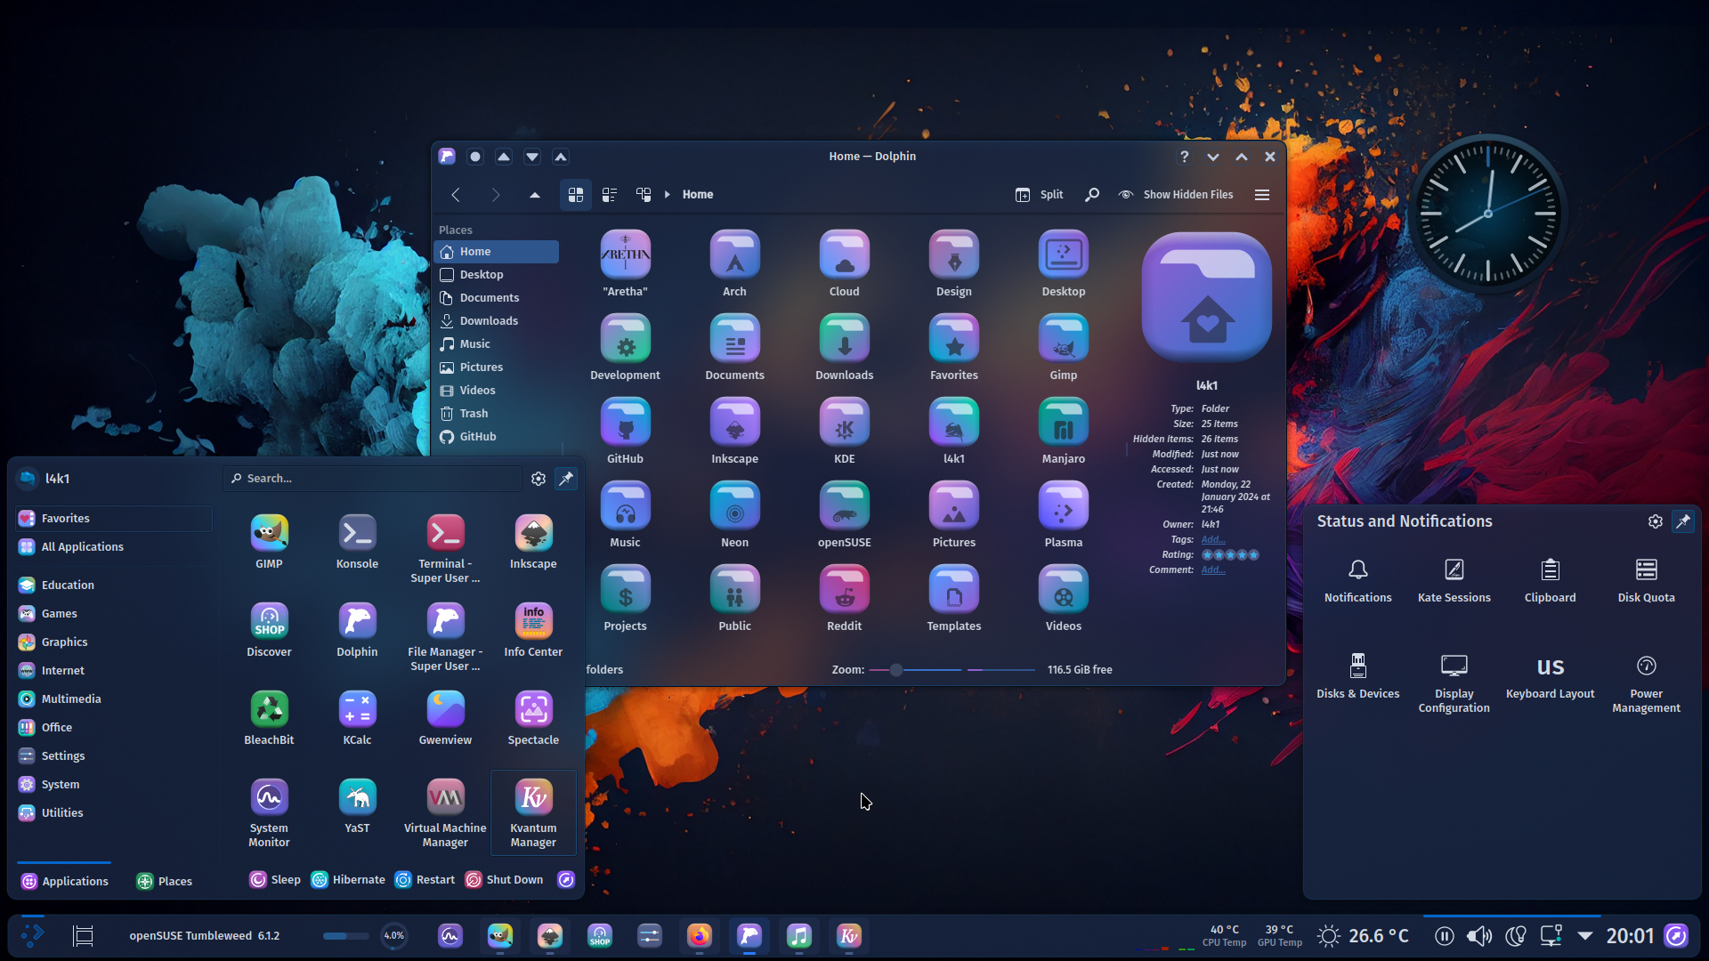1709x961 pixels.
Task: Toggle the pause media button in tray
Action: click(1445, 936)
